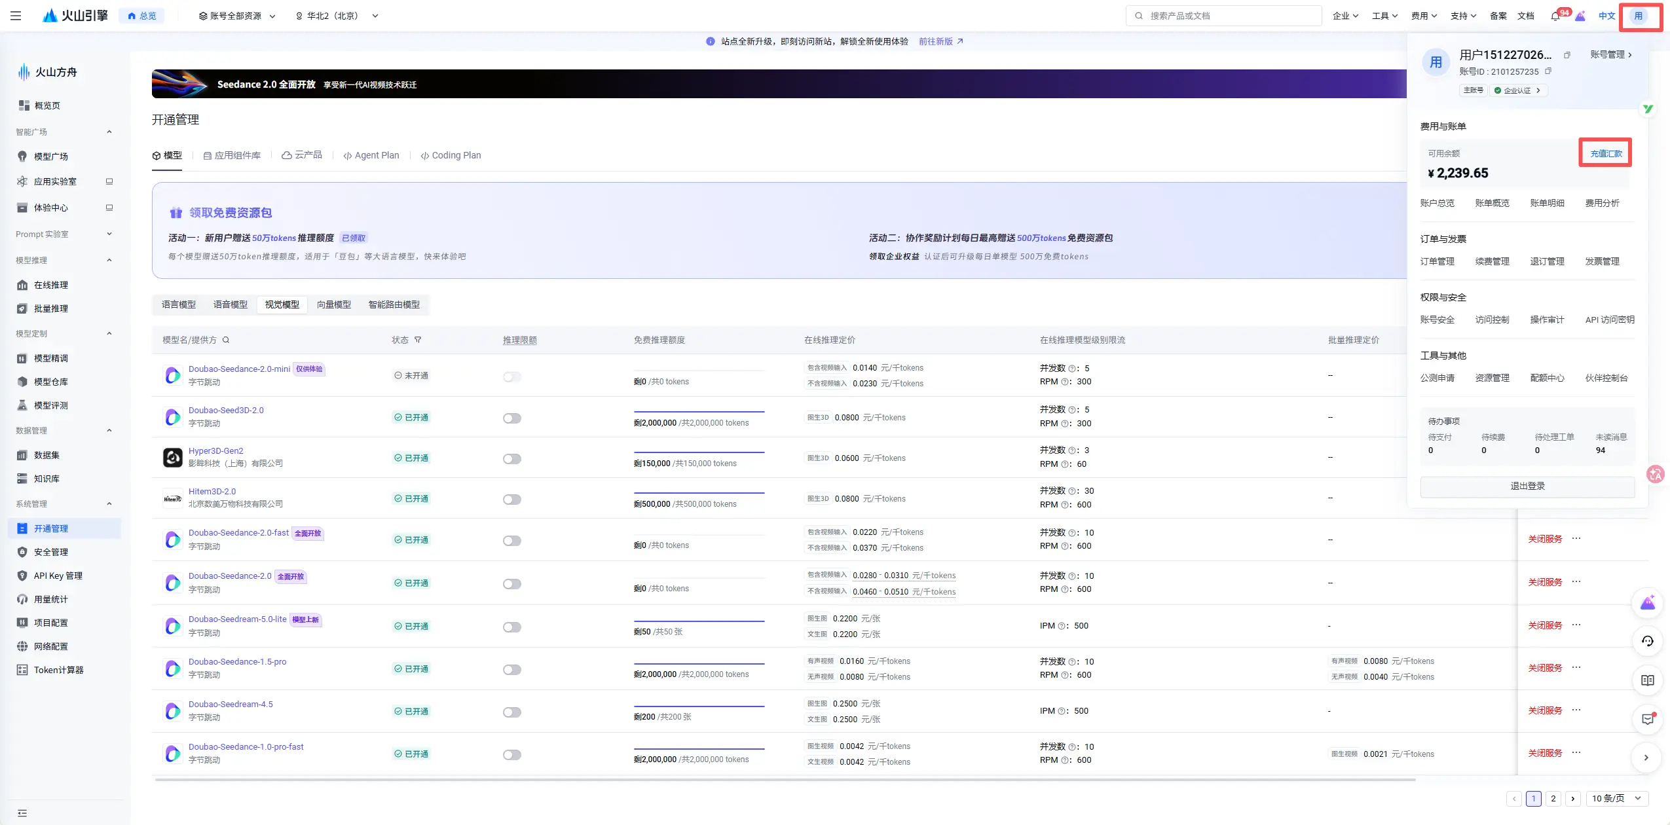Switch to the Agent Plan tab

(371, 155)
